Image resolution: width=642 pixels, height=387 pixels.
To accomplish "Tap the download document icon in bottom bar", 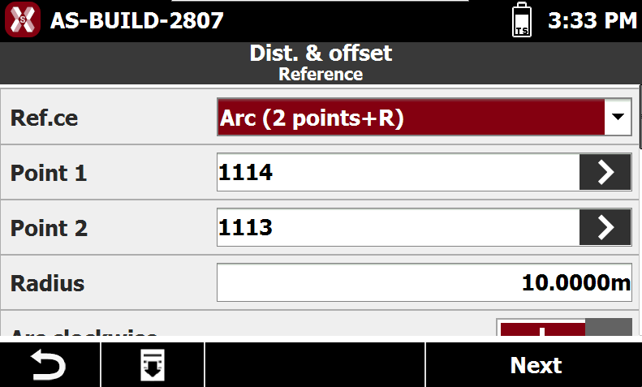I will pyautogui.click(x=153, y=365).
